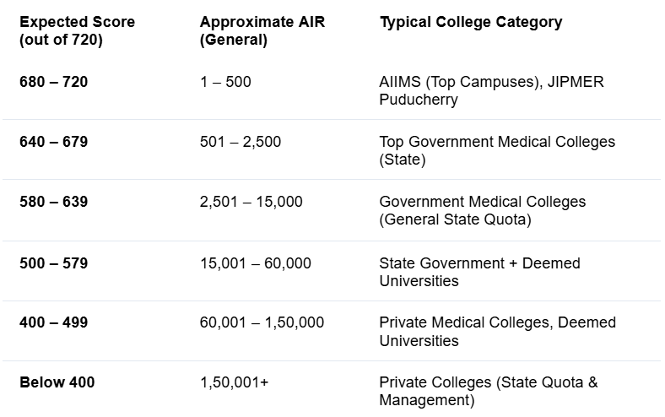Select the "500 – 579" score cell
Image resolution: width=665 pixels, height=417 pixels.
tap(54, 263)
